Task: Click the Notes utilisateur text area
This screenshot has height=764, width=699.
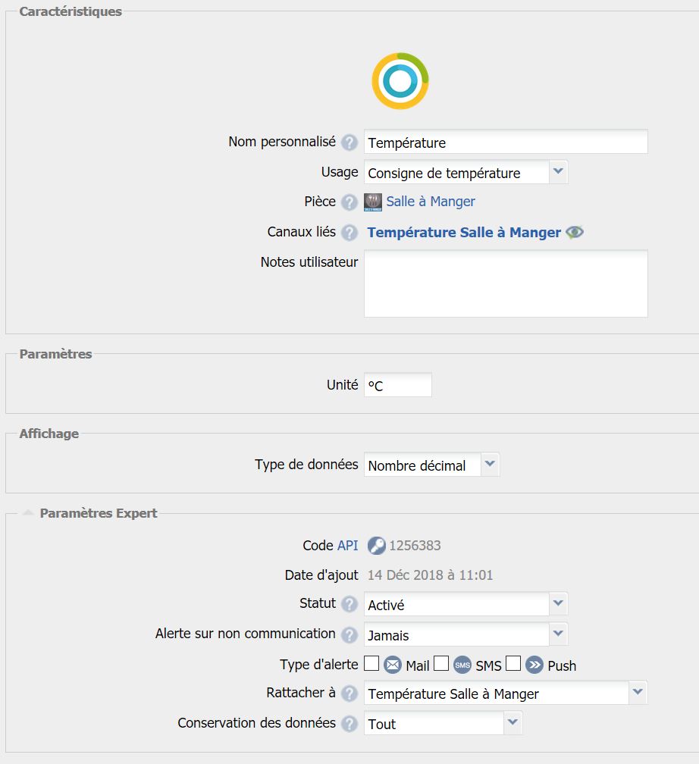Action: click(x=506, y=283)
